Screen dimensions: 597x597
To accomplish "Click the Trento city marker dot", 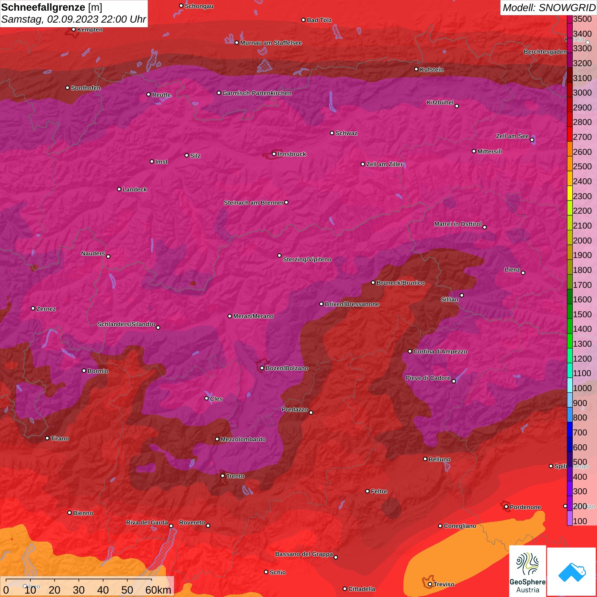I will click(x=223, y=475).
